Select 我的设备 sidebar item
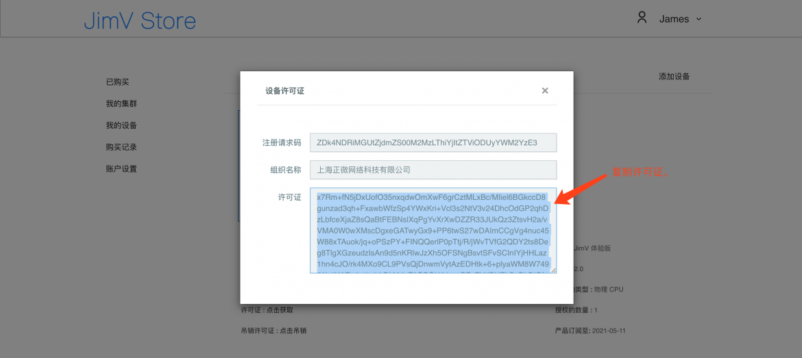Screen dimensions: 802x358 point(121,125)
